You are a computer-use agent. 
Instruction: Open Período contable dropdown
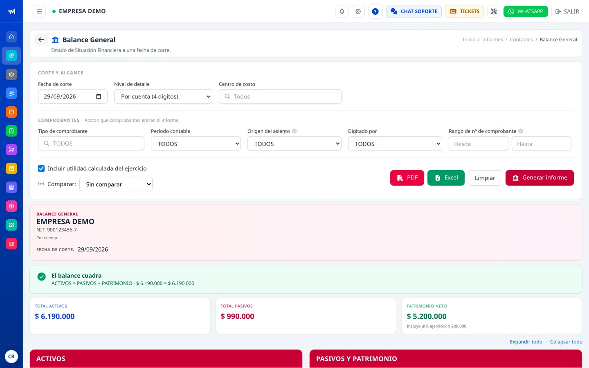coord(196,144)
